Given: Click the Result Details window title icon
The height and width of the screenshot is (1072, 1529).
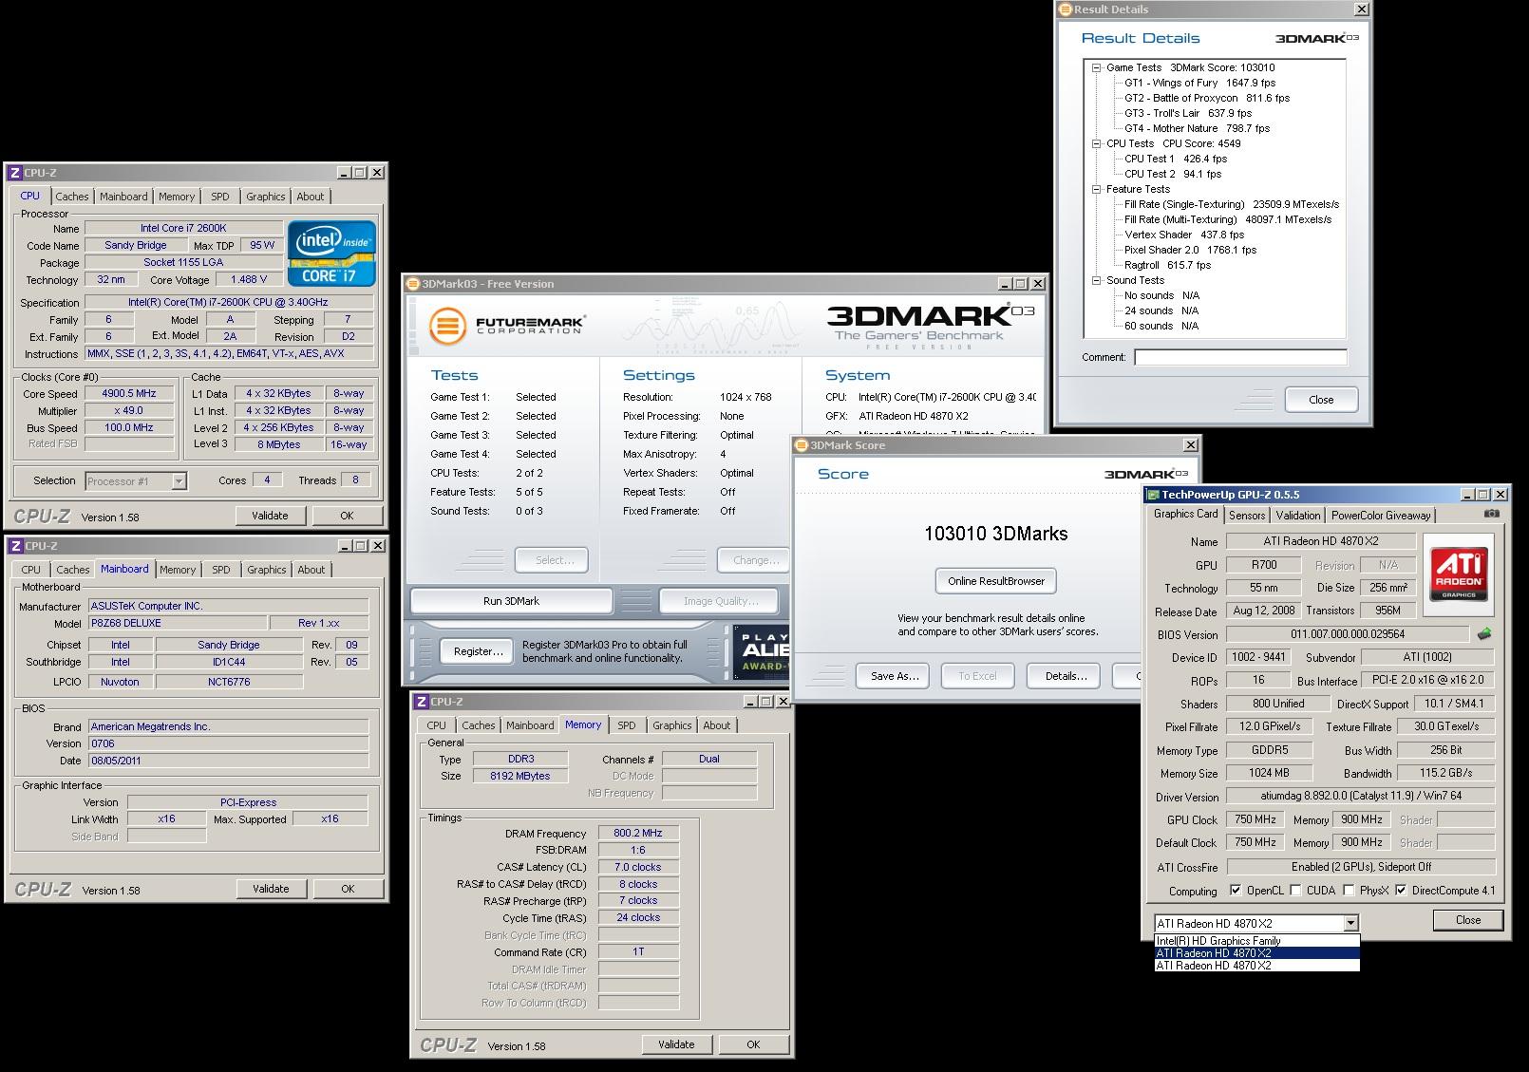Looking at the screenshot, I should pos(1066,9).
